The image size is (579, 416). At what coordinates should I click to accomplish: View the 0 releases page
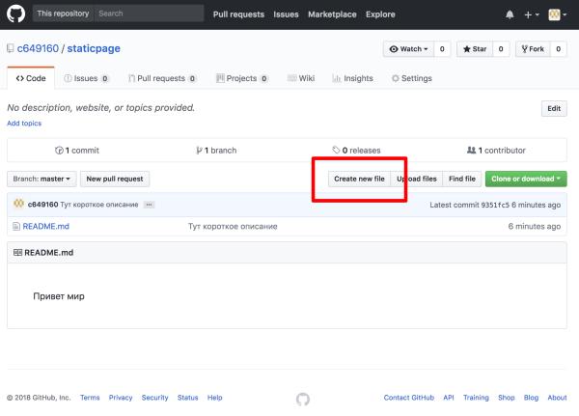point(356,151)
